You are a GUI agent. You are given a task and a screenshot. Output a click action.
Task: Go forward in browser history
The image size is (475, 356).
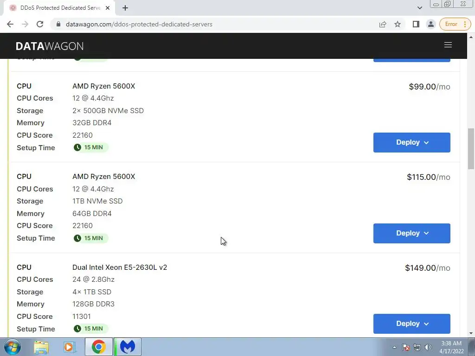(x=25, y=24)
